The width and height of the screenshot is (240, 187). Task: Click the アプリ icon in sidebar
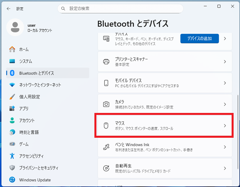tap(12, 109)
